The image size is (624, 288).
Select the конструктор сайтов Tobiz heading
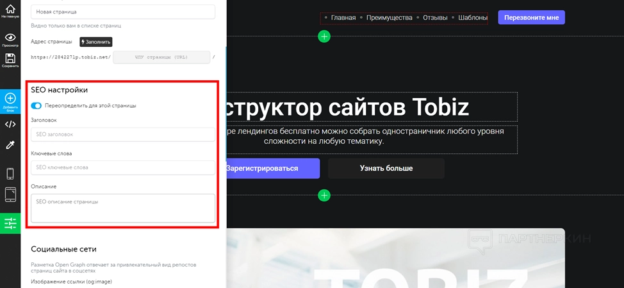[x=372, y=106]
